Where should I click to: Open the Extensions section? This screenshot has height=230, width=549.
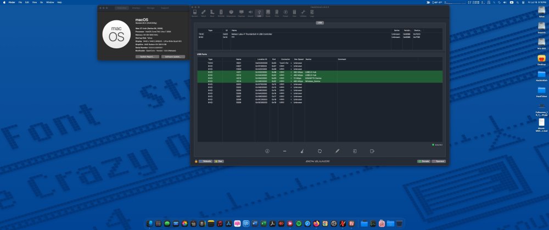tap(231, 13)
